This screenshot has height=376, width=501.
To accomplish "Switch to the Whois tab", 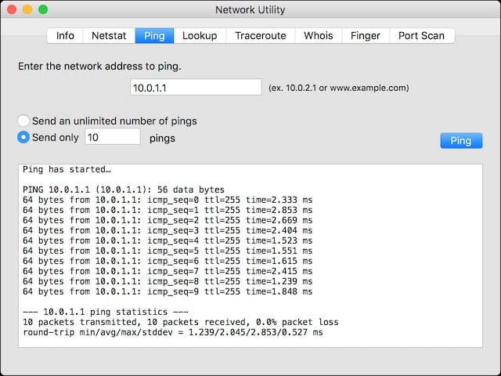I will click(x=318, y=35).
